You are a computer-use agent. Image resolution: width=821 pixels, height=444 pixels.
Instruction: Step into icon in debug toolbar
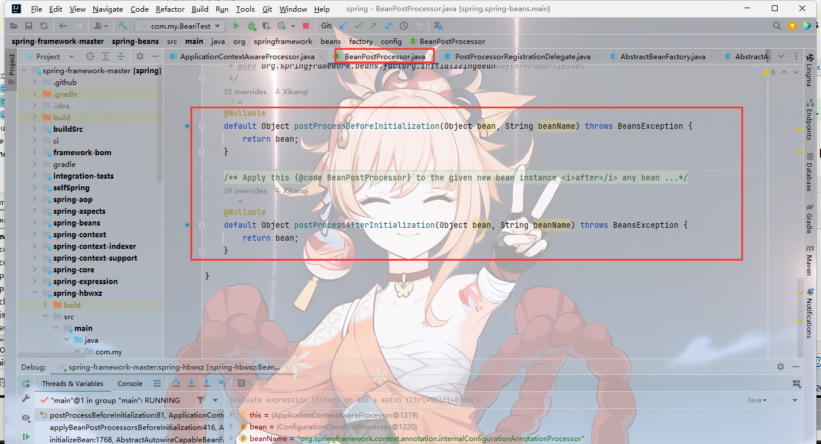(192, 383)
